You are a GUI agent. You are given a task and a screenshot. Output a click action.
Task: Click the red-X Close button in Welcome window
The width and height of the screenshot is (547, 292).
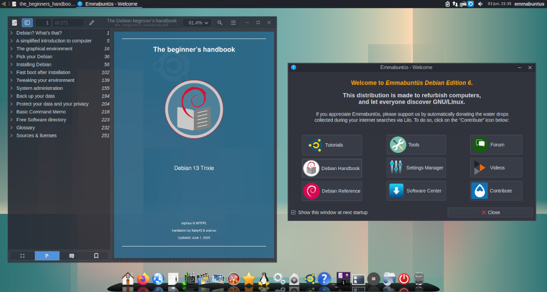click(x=490, y=212)
